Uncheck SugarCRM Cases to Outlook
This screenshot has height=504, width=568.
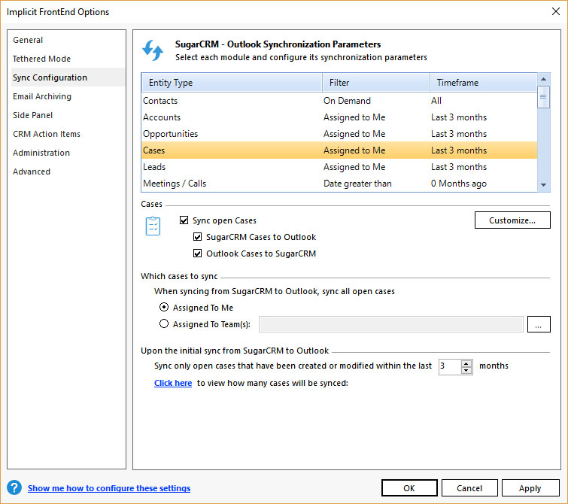198,237
